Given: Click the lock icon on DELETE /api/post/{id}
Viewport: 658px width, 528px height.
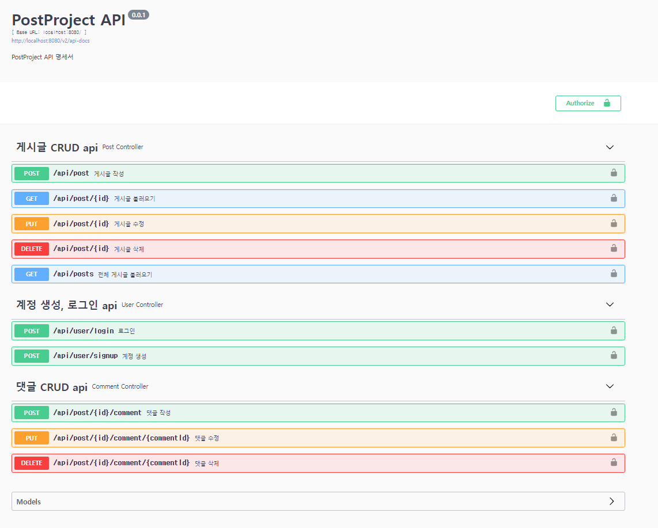Looking at the screenshot, I should pos(614,248).
